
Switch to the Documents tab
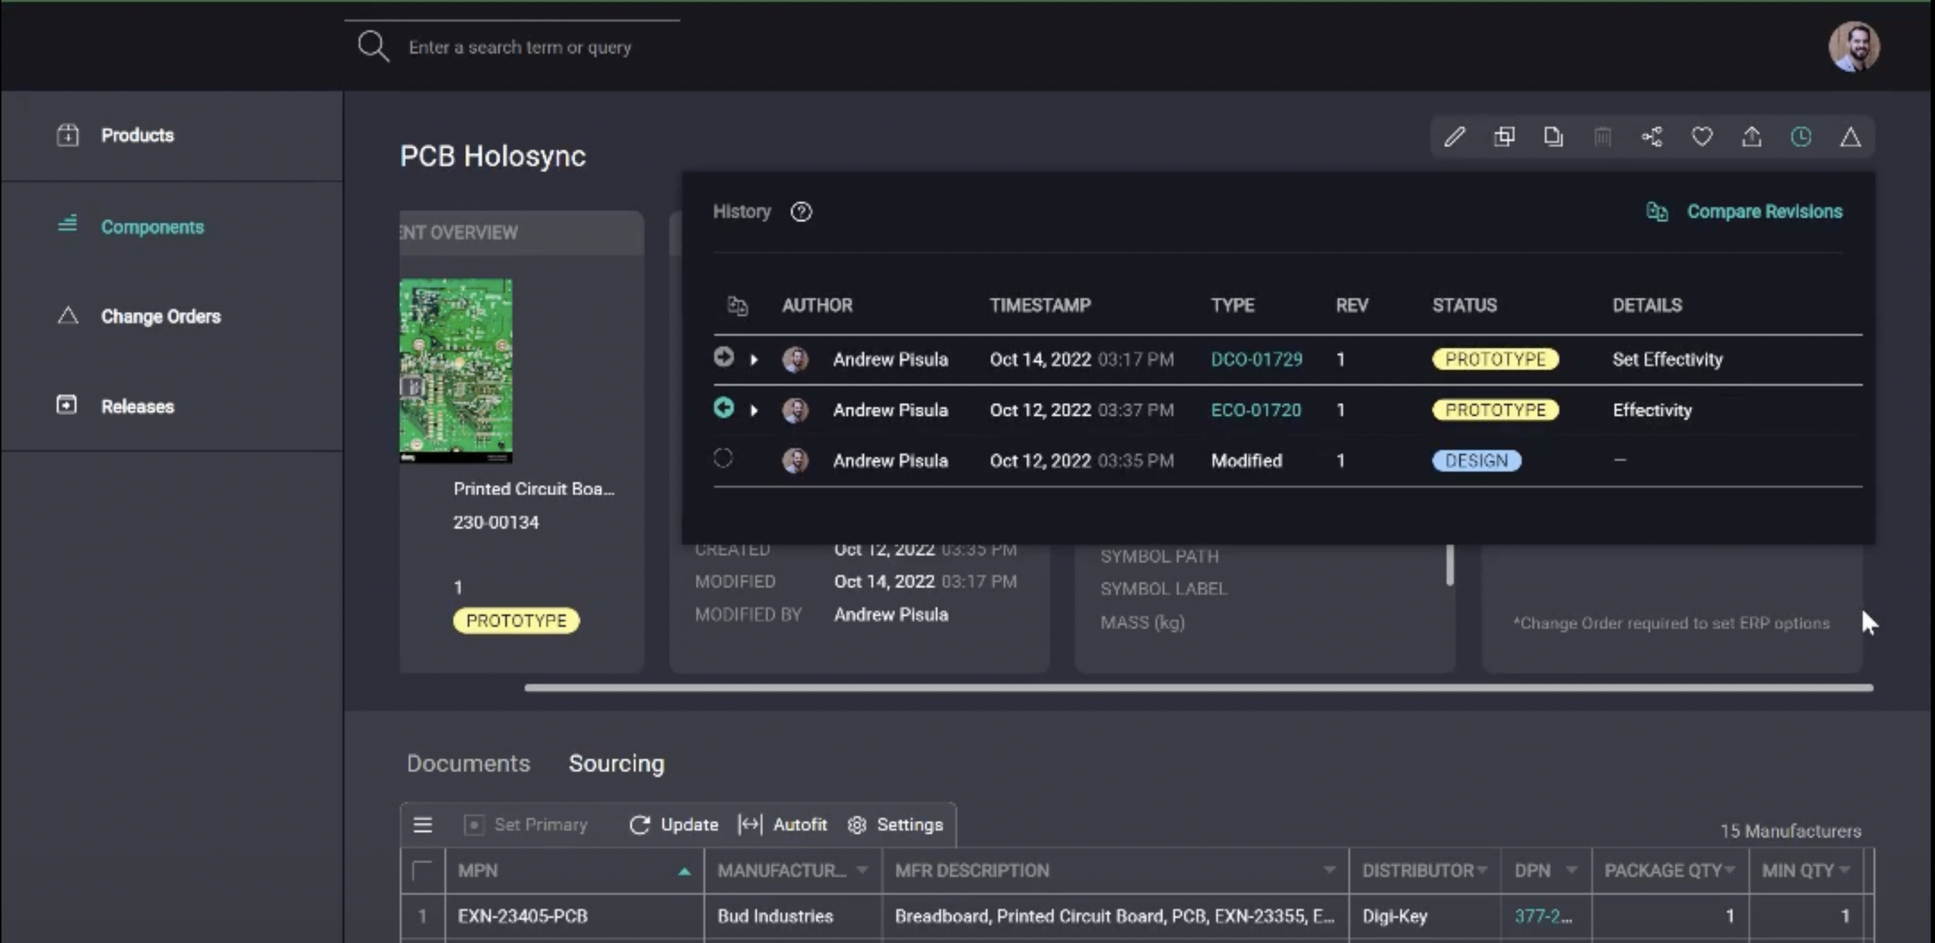coord(469,764)
